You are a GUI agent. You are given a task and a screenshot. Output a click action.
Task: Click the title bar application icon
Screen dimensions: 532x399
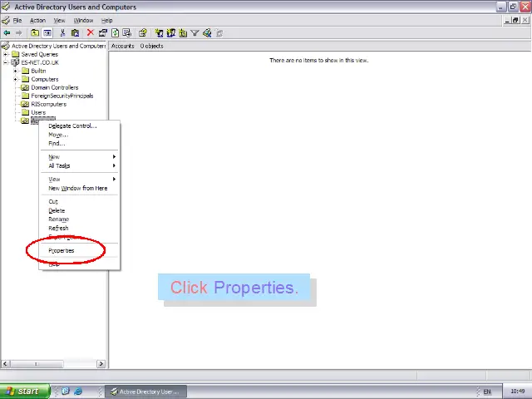(x=6, y=7)
